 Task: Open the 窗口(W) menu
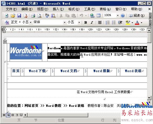(x=121, y=9)
